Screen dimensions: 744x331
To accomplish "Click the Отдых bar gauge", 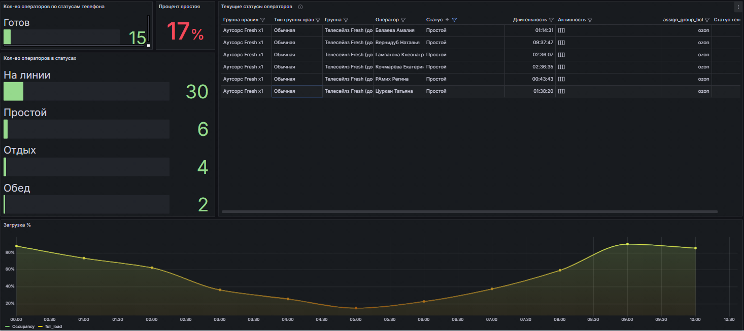I will [x=86, y=167].
